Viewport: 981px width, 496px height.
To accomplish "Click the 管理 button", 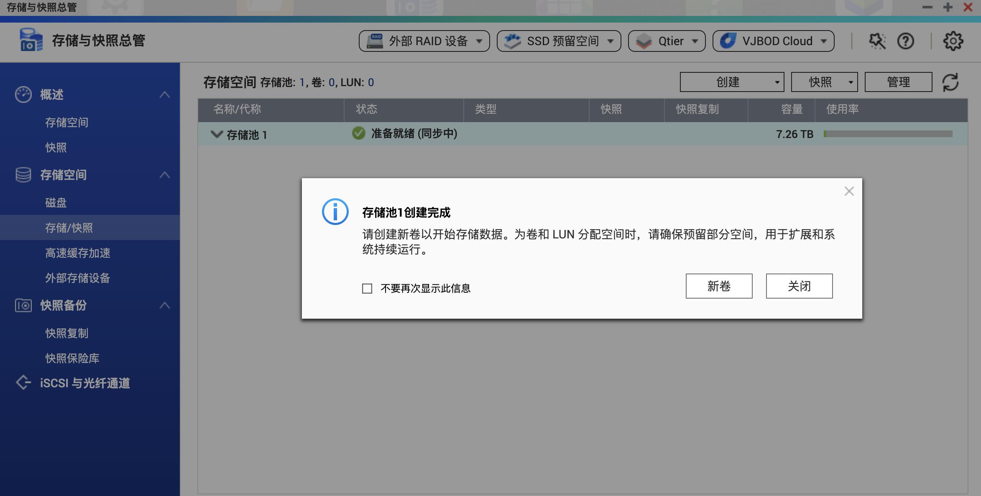I will [897, 82].
